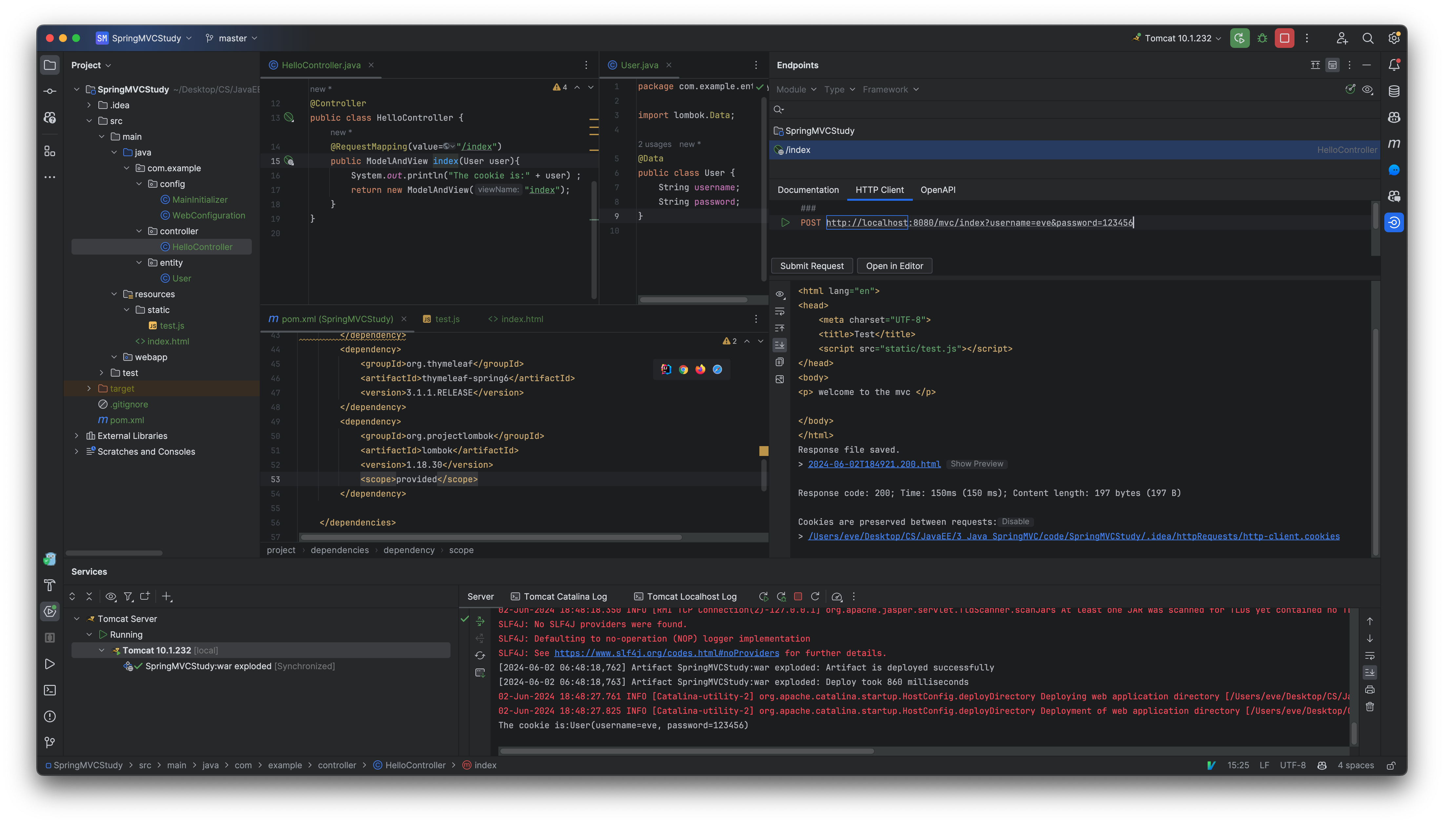
Task: Open the Tomcat 10.1.232 run configuration dropdown
Action: [x=1177, y=38]
